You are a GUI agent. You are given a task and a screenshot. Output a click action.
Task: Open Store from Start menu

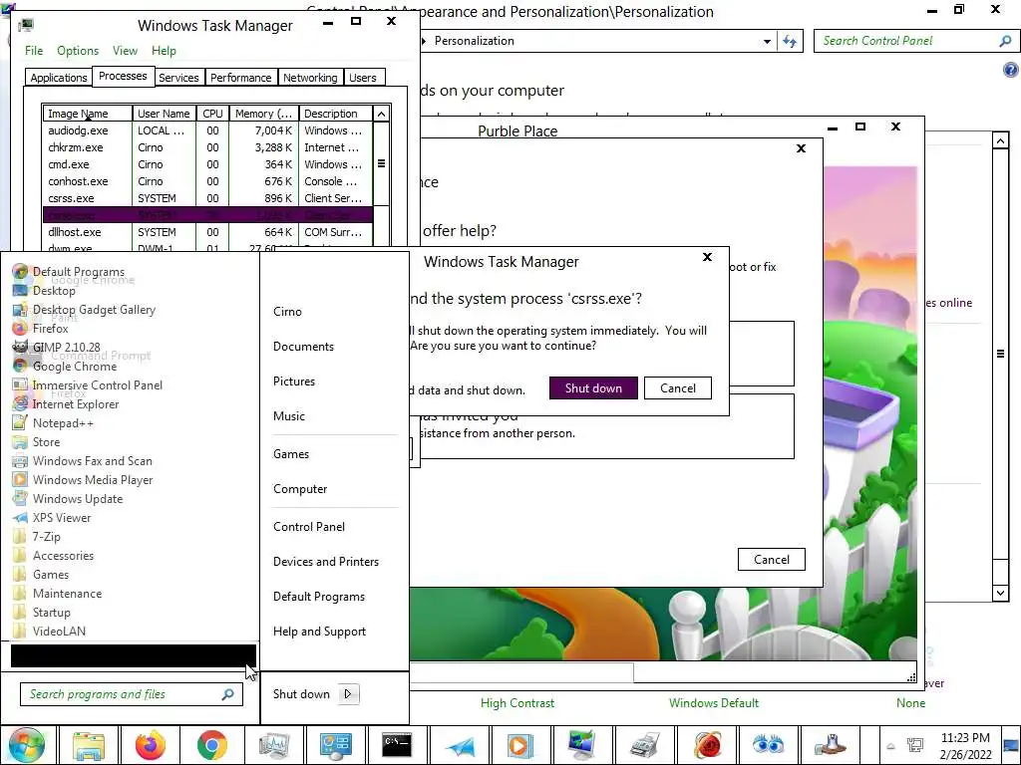[37, 441]
